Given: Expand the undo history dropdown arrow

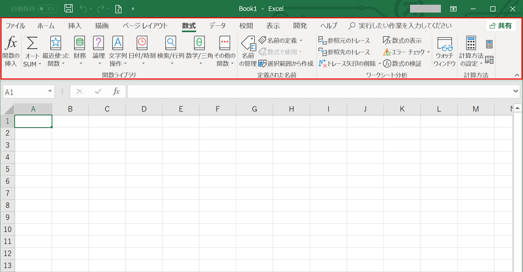Looking at the screenshot, I should pos(90,9).
